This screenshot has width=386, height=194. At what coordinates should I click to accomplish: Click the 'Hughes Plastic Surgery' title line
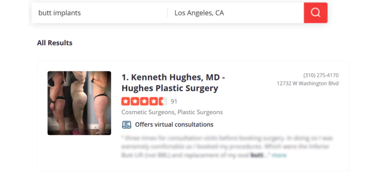pos(170,88)
